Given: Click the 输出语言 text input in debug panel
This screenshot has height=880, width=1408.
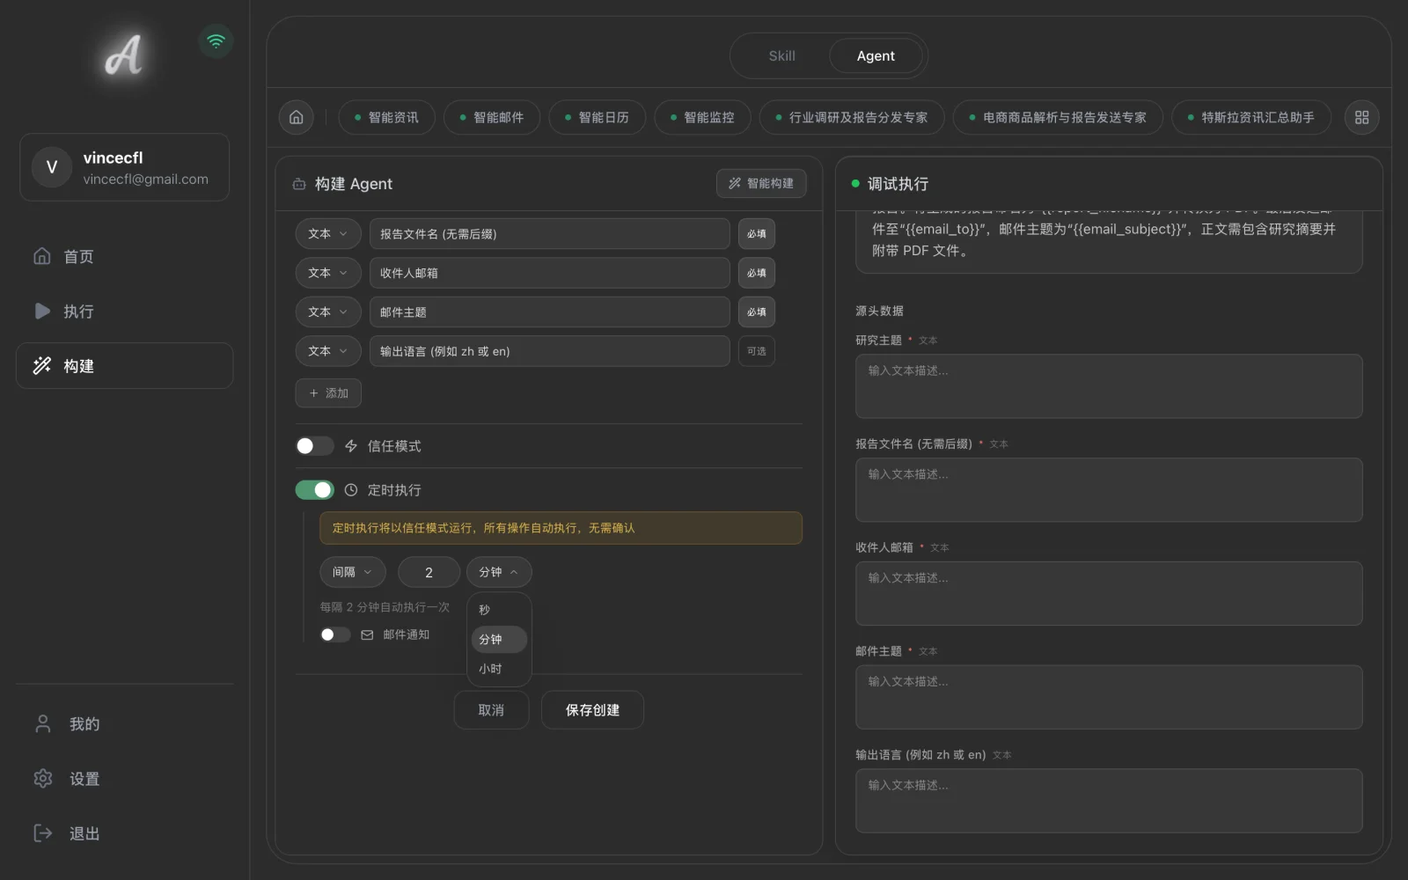Looking at the screenshot, I should [x=1109, y=801].
